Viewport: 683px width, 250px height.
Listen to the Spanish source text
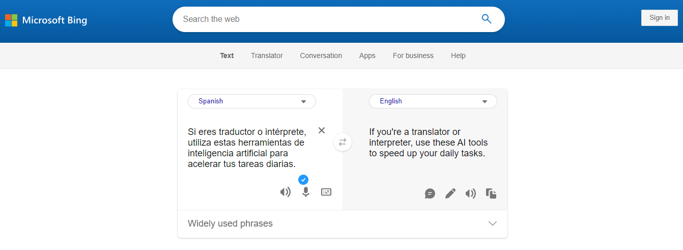click(286, 192)
